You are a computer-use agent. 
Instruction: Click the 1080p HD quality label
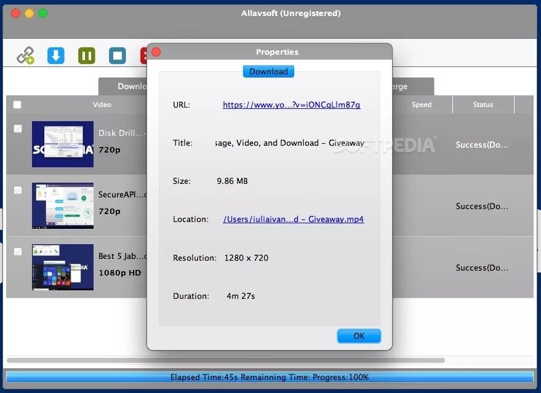tap(120, 272)
